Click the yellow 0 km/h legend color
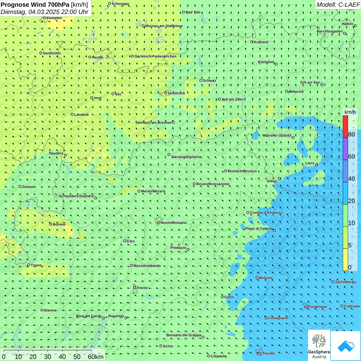361x361 pixels. [345, 260]
